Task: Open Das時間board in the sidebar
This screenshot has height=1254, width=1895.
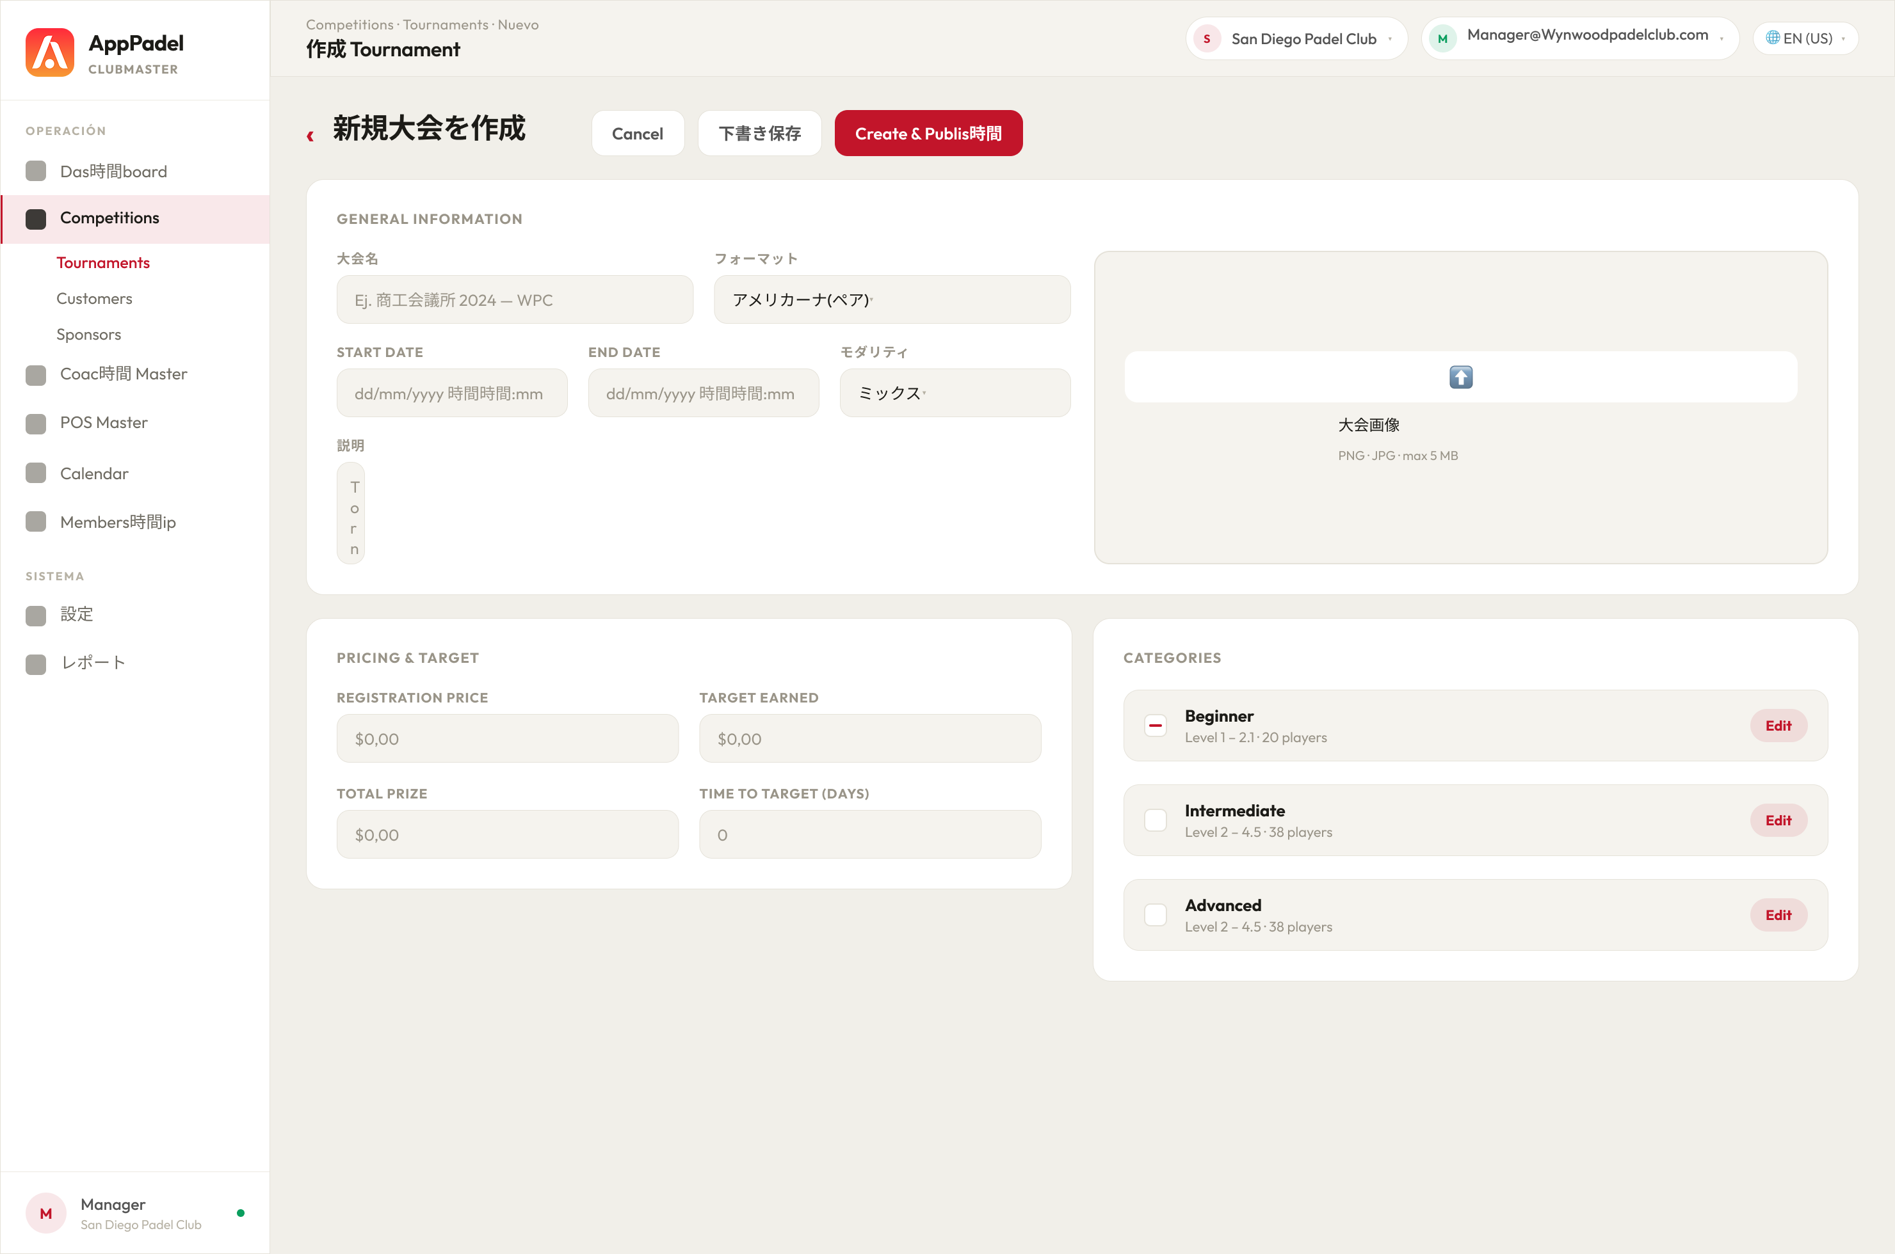Action: [x=134, y=171]
